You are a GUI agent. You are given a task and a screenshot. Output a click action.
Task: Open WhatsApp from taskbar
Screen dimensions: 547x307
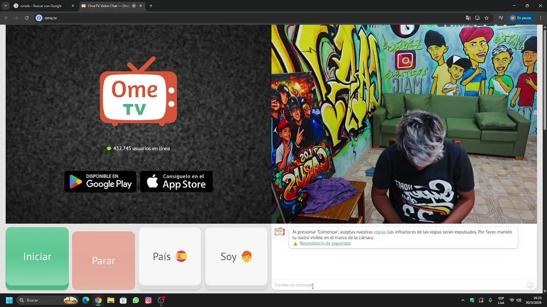[x=136, y=300]
